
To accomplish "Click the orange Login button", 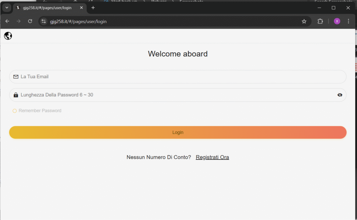I will [x=178, y=133].
